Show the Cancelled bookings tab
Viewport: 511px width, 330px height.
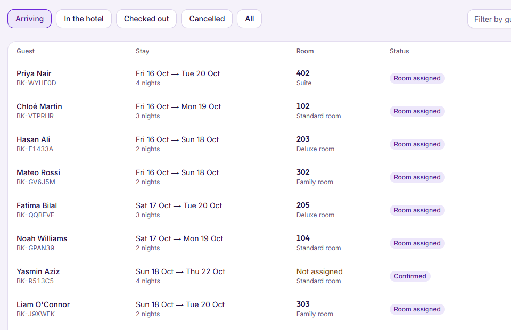tap(207, 19)
